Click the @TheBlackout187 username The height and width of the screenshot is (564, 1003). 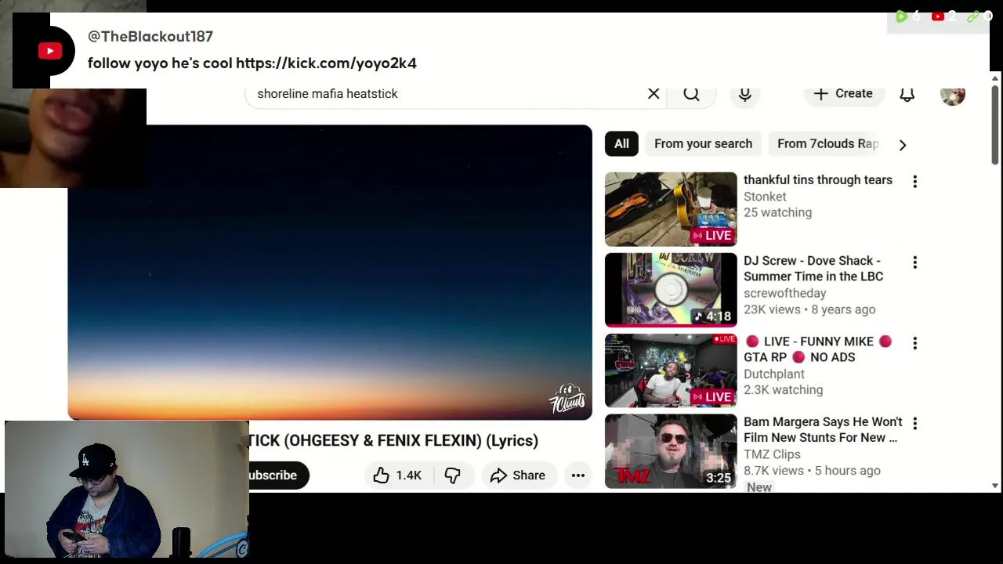coord(150,36)
